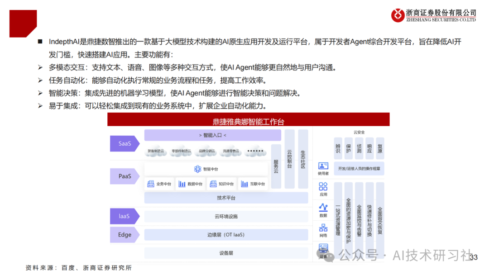This screenshot has height=275, width=489.
Task: Click the 响应 security column
Action: click(x=369, y=148)
